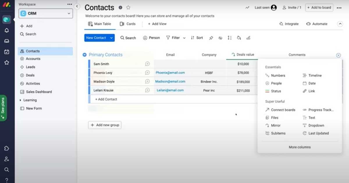Open the Sales Dashboard from sidebar

38,92
